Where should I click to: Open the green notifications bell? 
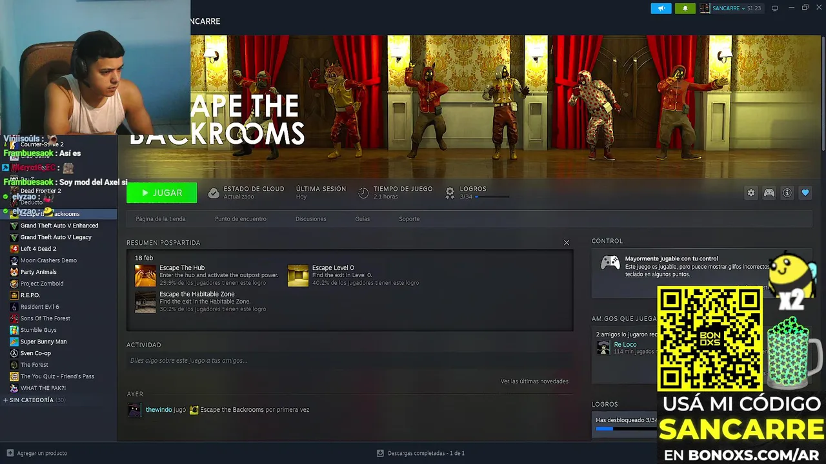[x=685, y=8]
